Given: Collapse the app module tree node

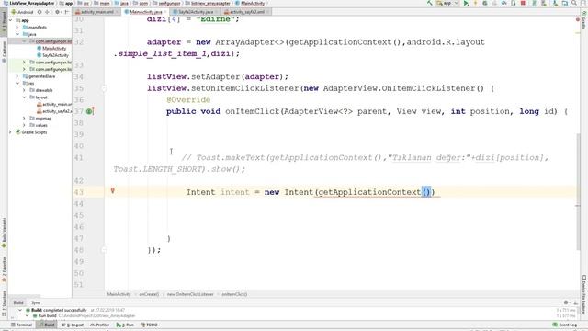Looking at the screenshot, I should pyautogui.click(x=11, y=20).
